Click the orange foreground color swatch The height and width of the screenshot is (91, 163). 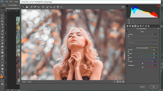click(x=2, y=77)
